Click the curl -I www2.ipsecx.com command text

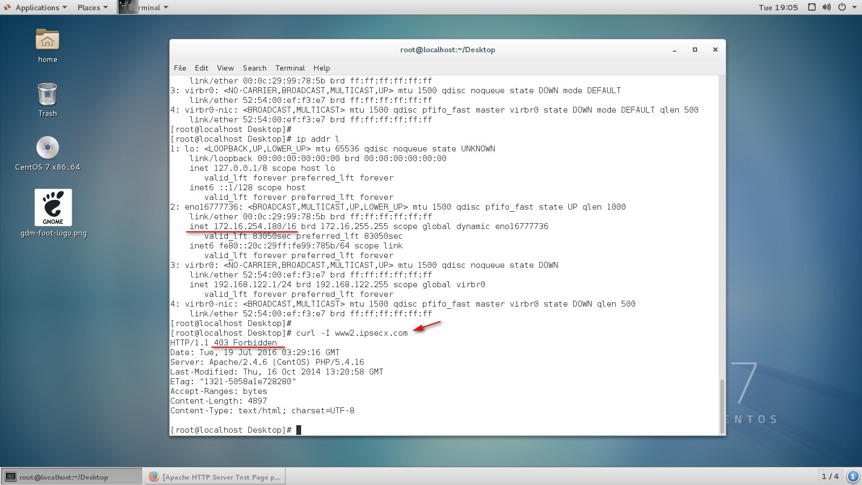pos(352,333)
